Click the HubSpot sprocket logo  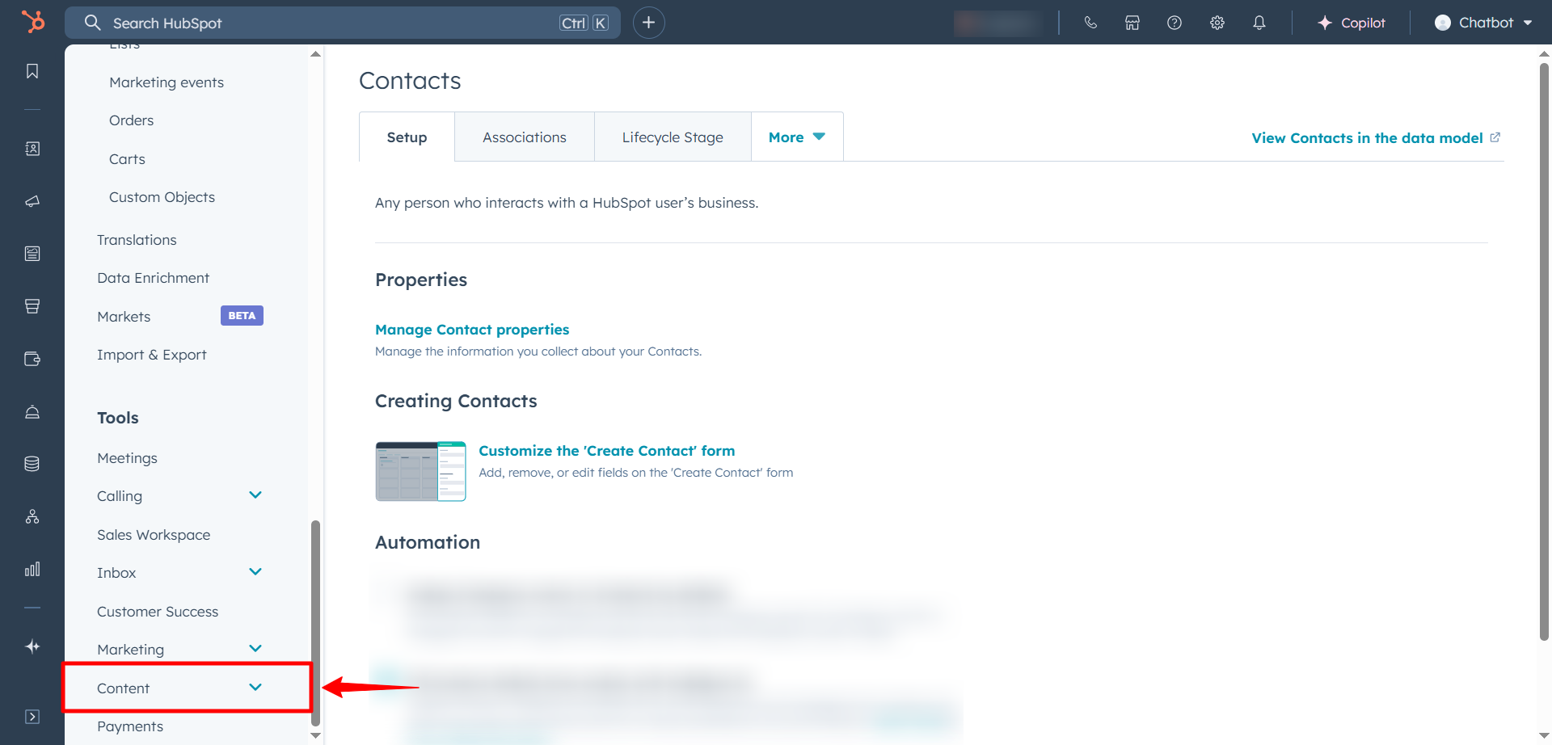click(x=33, y=22)
